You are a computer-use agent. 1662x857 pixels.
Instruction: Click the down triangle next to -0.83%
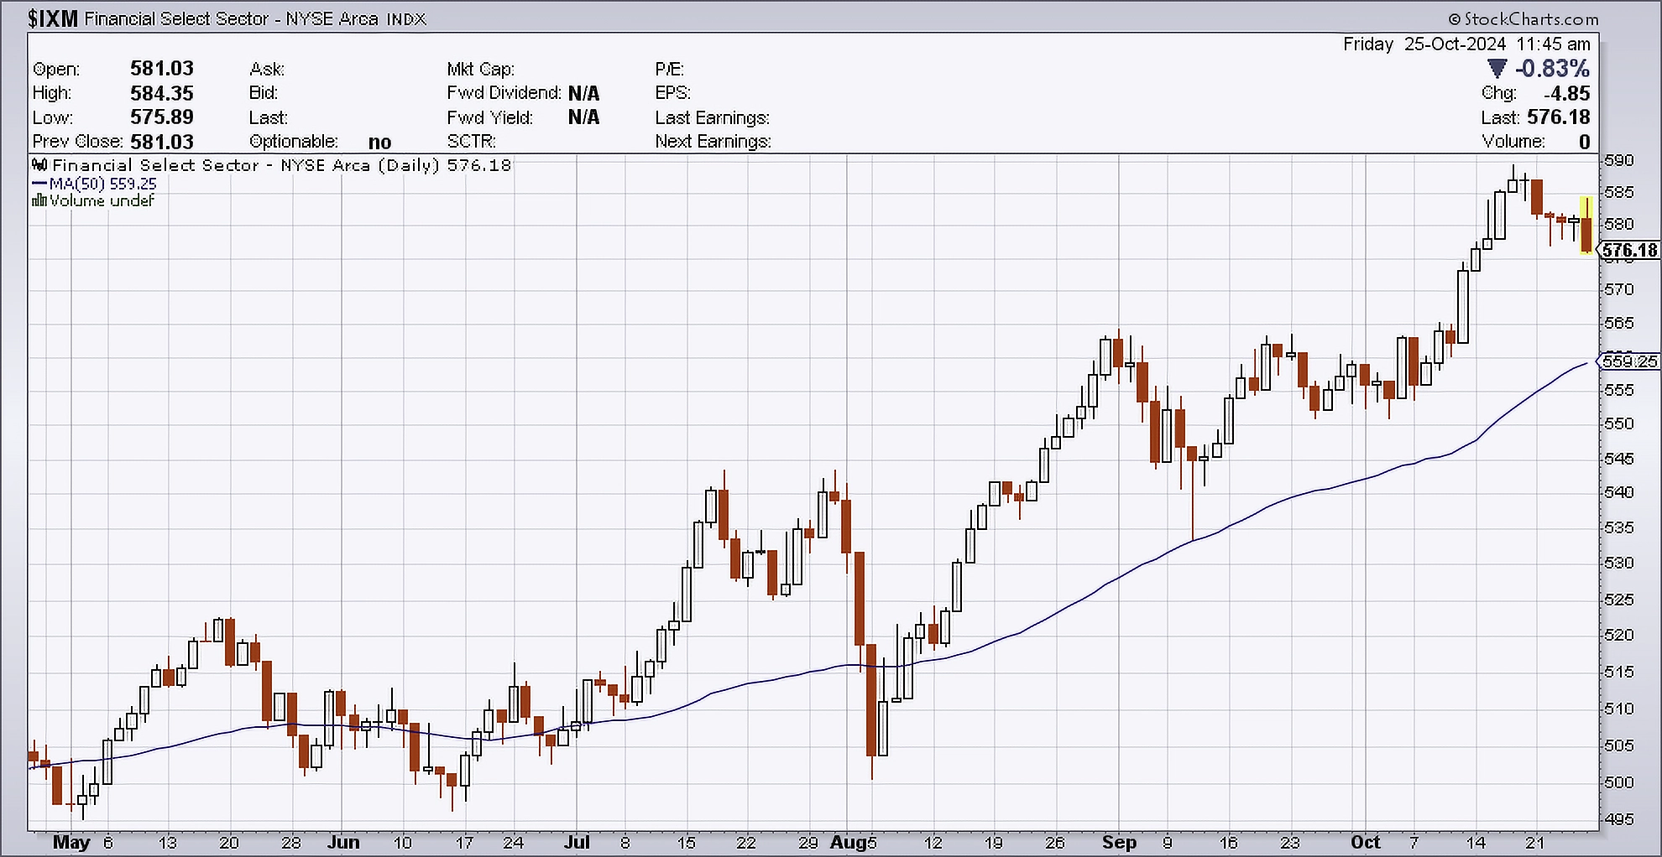click(x=1497, y=68)
